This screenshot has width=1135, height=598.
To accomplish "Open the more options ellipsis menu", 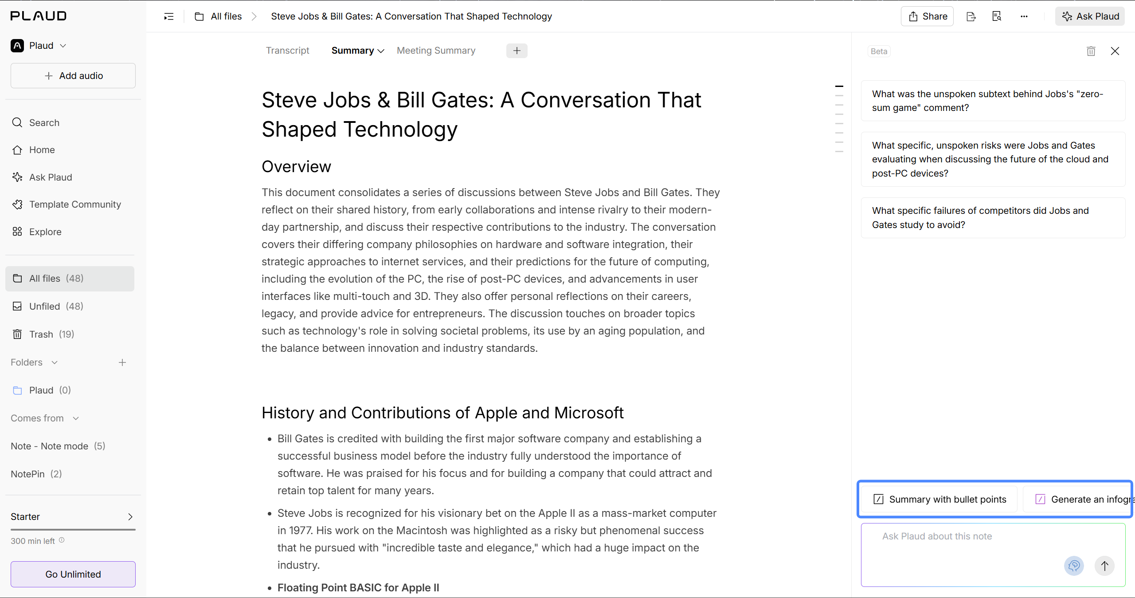I will click(1024, 16).
